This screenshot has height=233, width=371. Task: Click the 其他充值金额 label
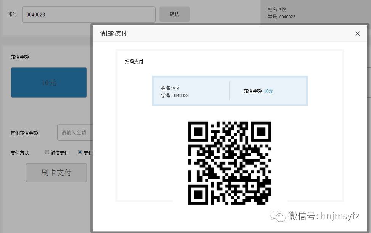[x=24, y=133]
